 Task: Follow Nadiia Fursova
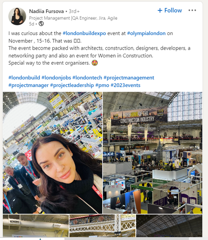coord(170,10)
